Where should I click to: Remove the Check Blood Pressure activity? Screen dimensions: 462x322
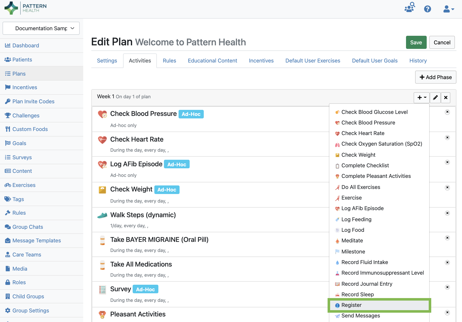click(447, 112)
